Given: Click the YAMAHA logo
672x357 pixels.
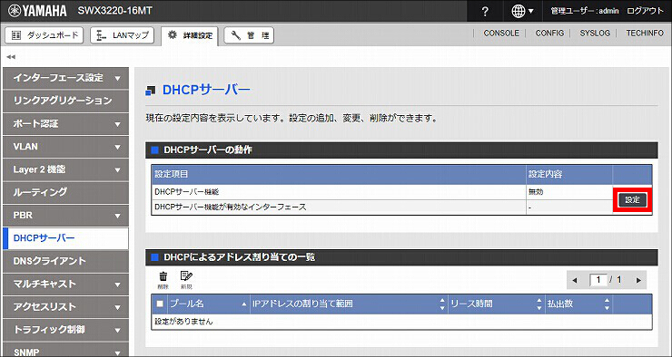Looking at the screenshot, I should [38, 11].
